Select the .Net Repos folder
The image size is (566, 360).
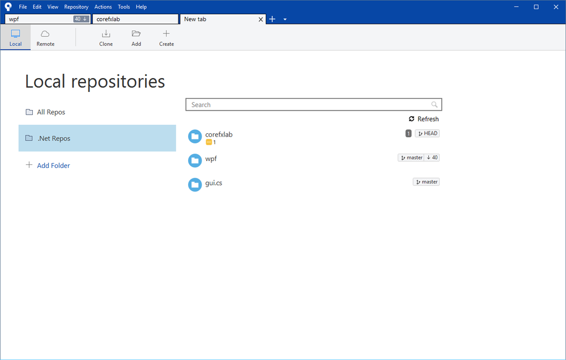[97, 138]
